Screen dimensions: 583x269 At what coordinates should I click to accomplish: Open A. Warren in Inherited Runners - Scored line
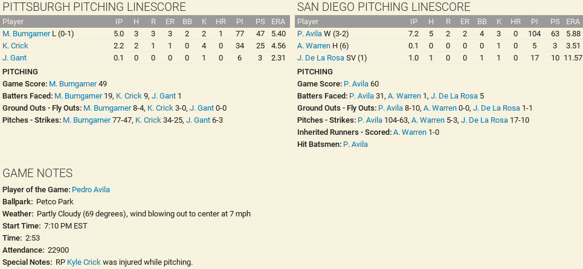(x=410, y=132)
